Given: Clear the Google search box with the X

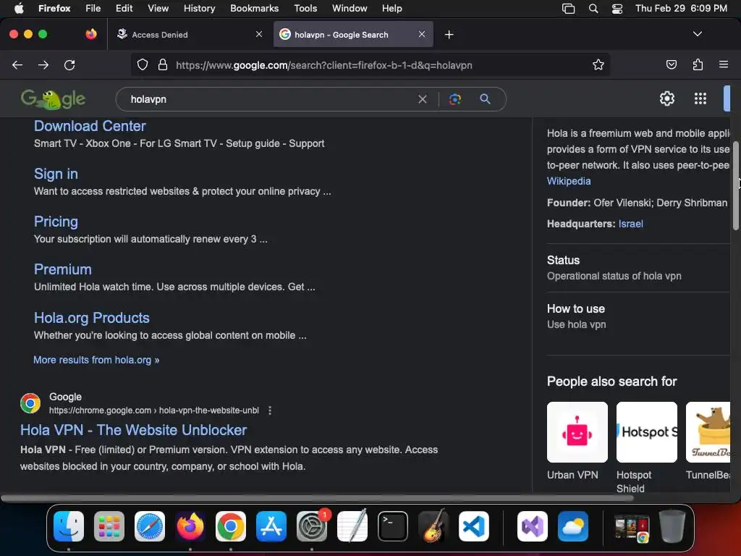Looking at the screenshot, I should pyautogui.click(x=423, y=99).
